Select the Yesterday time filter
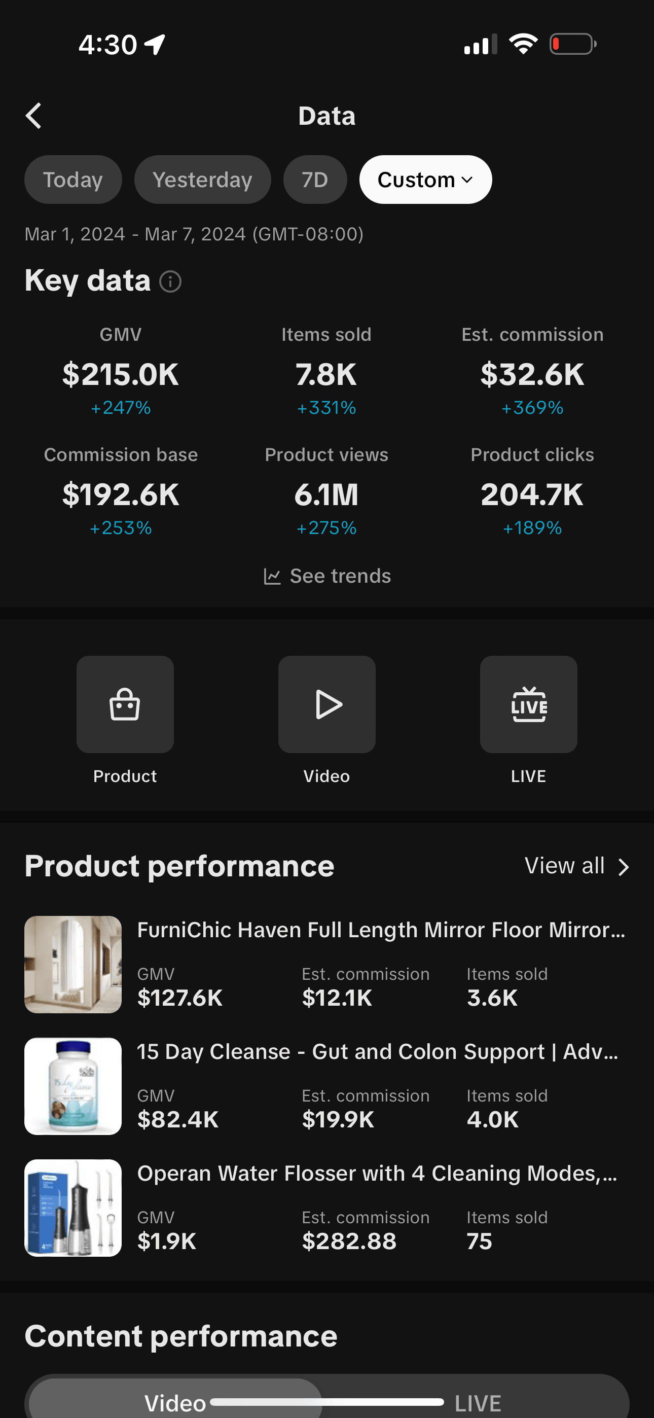This screenshot has height=1418, width=654. [202, 180]
